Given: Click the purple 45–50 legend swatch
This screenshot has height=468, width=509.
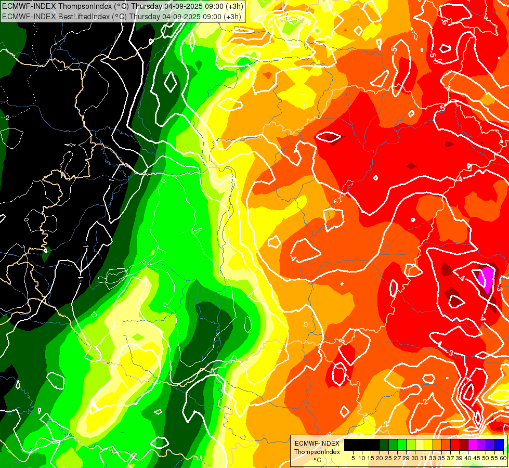Looking at the screenshot, I should [x=482, y=445].
